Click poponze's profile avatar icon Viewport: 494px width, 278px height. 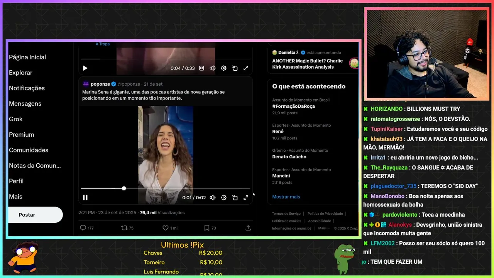click(86, 84)
